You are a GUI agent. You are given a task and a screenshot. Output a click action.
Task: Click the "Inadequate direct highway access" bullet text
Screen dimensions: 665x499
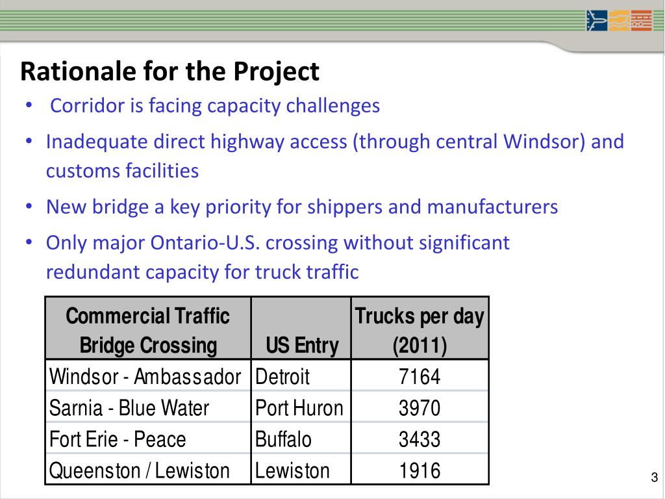(x=334, y=156)
